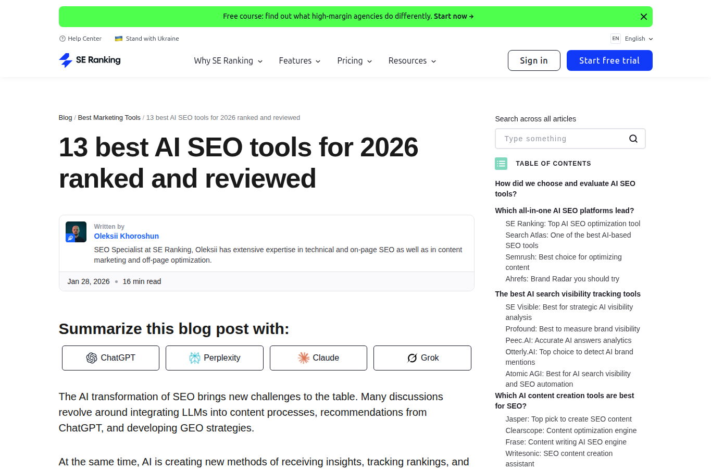Click the Jan 28, 2026 publish date
The width and height of the screenshot is (711, 469).
89,281
